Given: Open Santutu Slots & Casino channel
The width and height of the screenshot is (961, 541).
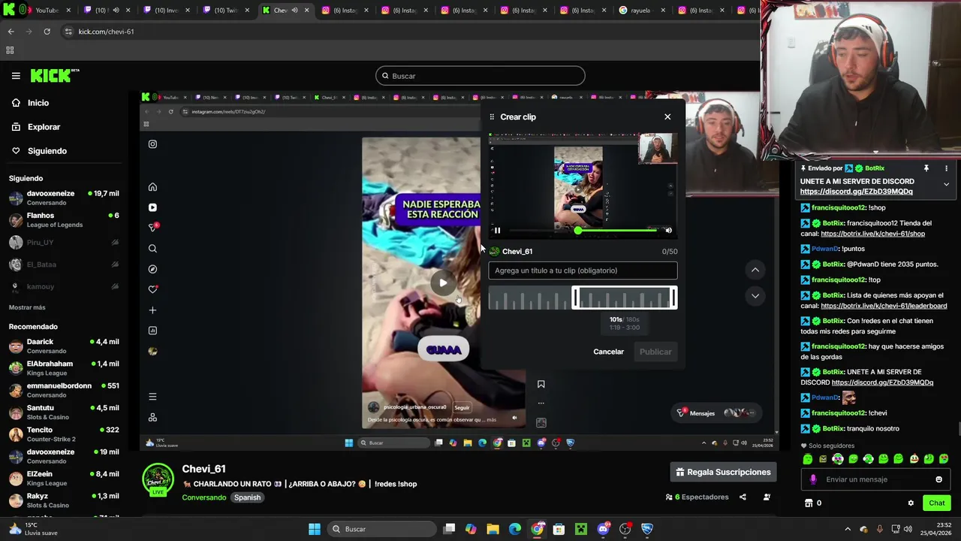Looking at the screenshot, I should coord(64,413).
